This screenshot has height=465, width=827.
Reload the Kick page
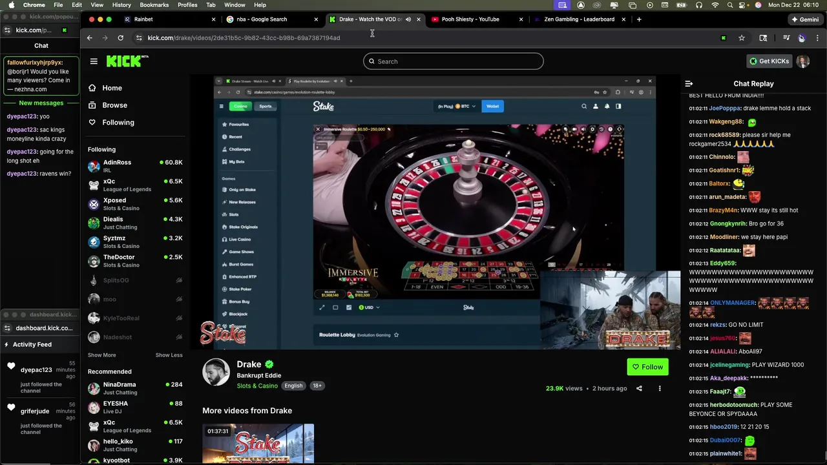(120, 38)
